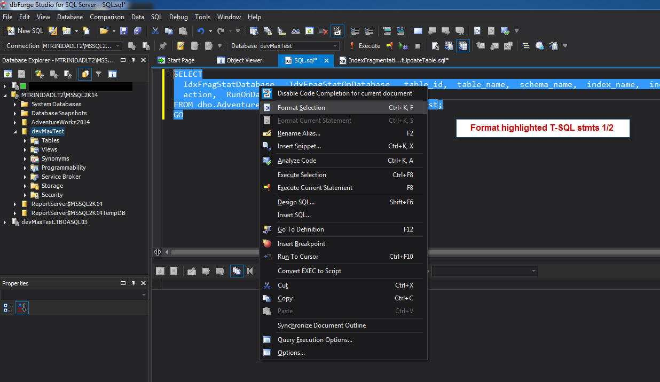Choose Analyze Code from context menu
The image size is (660, 382).
343,161
